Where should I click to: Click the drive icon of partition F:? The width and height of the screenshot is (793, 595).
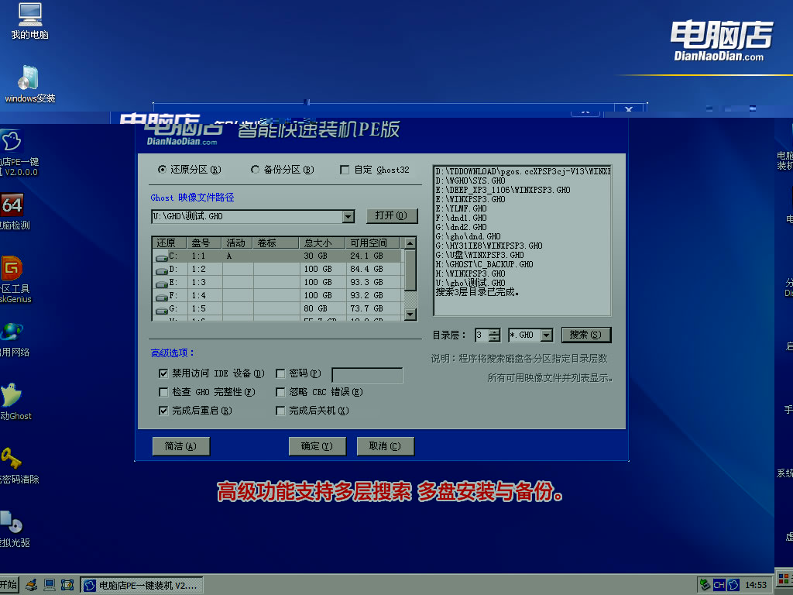tap(161, 297)
